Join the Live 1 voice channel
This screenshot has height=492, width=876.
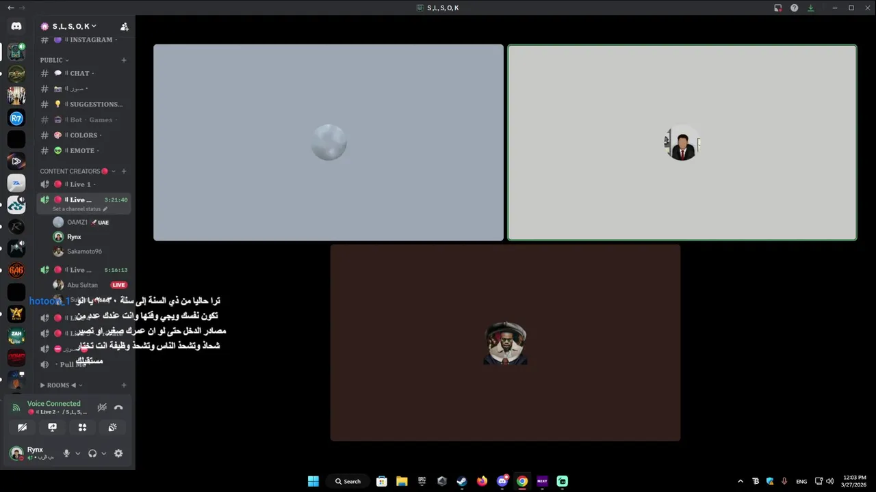tap(83, 184)
